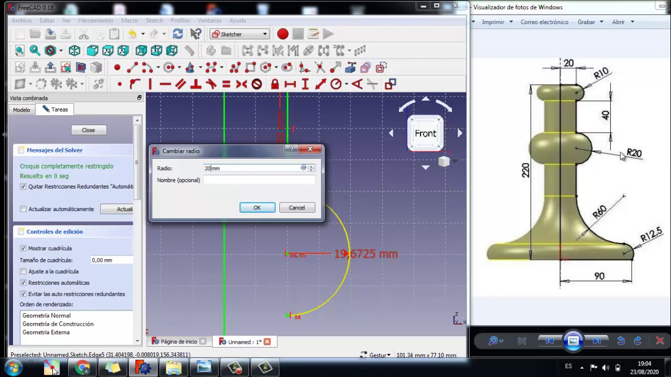Click the Fit all contents zoom icon

(x=19, y=51)
